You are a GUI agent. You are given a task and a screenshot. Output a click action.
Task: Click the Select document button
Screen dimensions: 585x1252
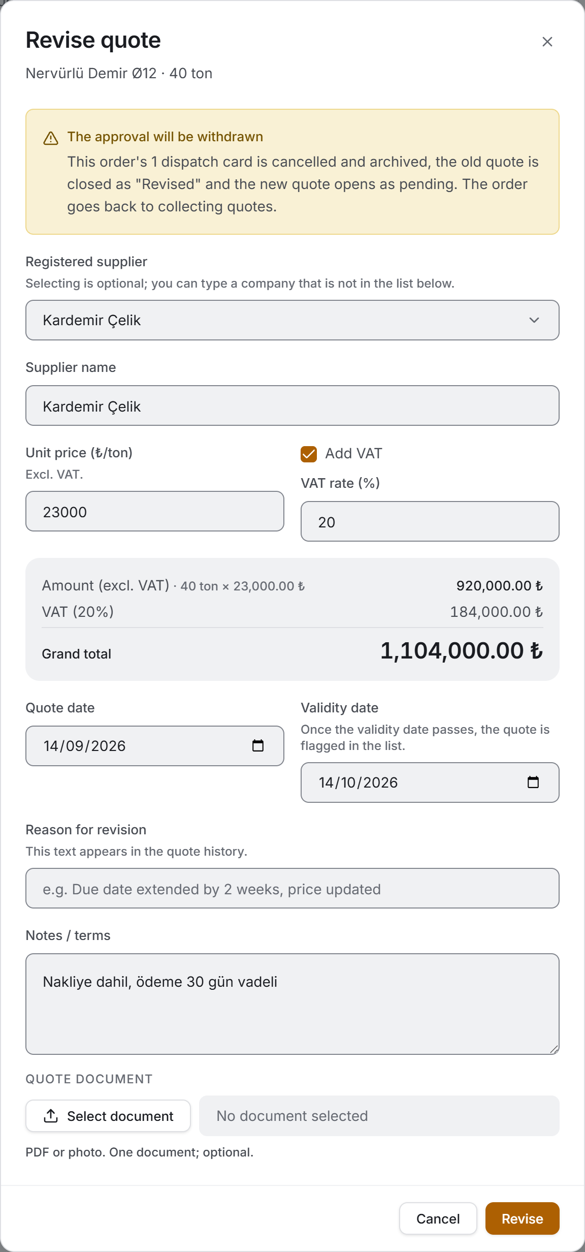pyautogui.click(x=108, y=1116)
